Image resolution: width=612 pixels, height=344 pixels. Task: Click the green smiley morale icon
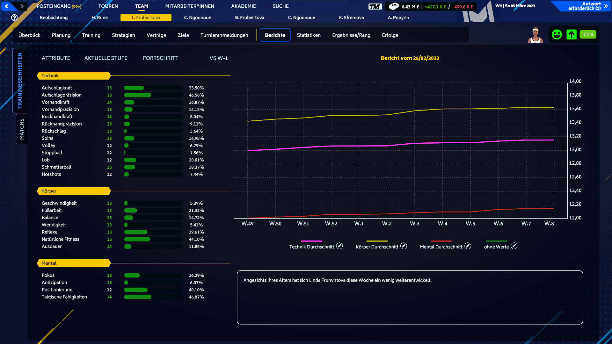pyautogui.click(x=557, y=34)
